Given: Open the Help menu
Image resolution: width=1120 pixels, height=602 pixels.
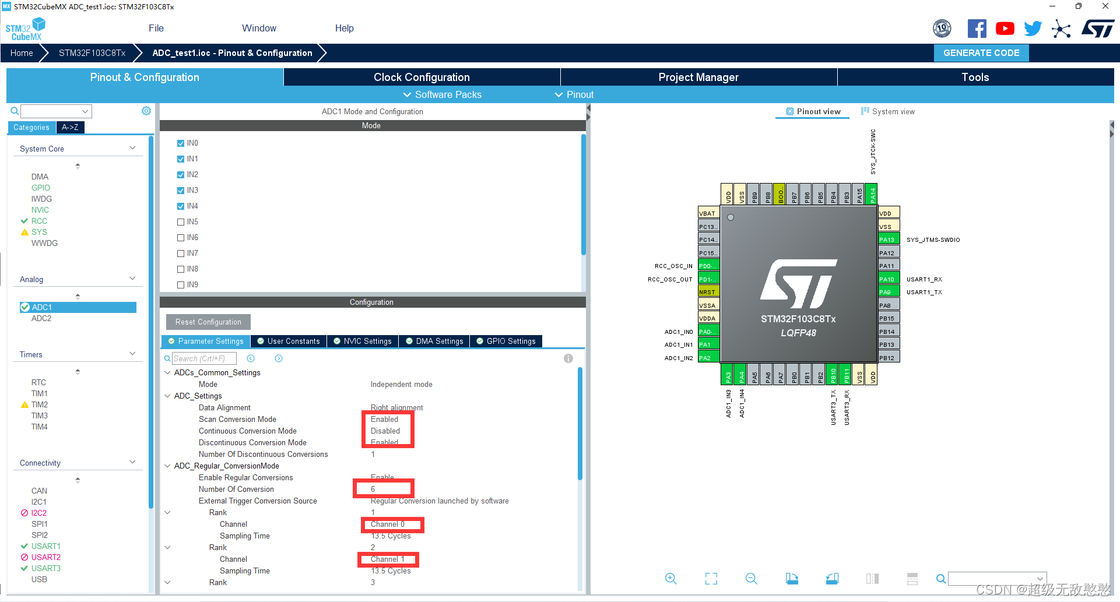Looking at the screenshot, I should click(x=344, y=28).
